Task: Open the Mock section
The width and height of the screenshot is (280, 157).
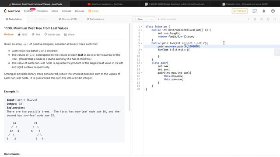Action: click(x=55, y=11)
